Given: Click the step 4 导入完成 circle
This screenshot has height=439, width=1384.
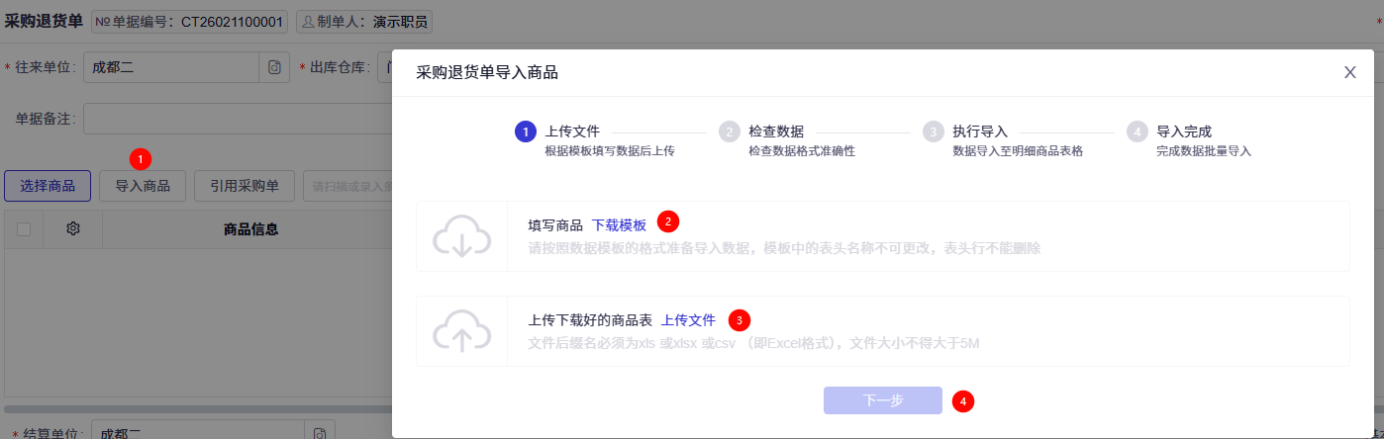Looking at the screenshot, I should point(1137,132).
